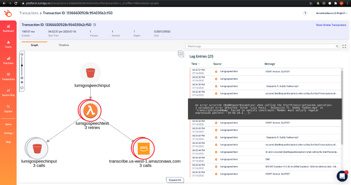The image size is (351, 185).
Task: Click the Lambda source icon in END row
Action: tap(216, 159)
